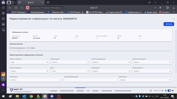The image size is (177, 99).
Task: Open the Windows Start menu
Action: pyautogui.click(x=3, y=96)
